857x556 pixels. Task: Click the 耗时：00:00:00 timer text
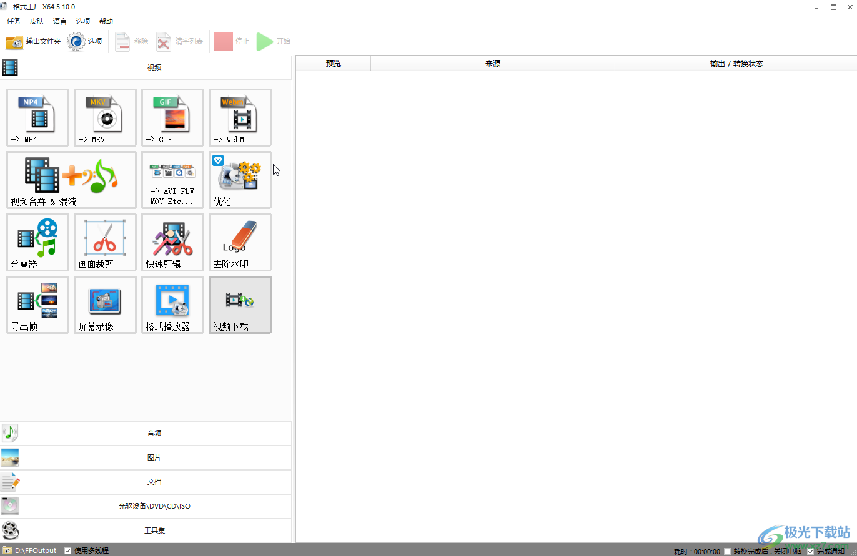pos(696,552)
